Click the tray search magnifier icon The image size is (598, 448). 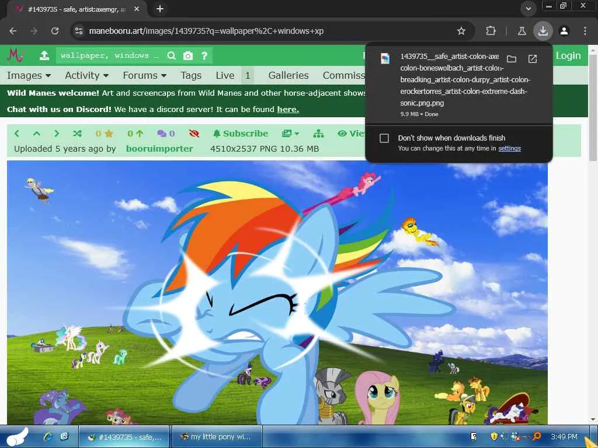tap(537, 436)
